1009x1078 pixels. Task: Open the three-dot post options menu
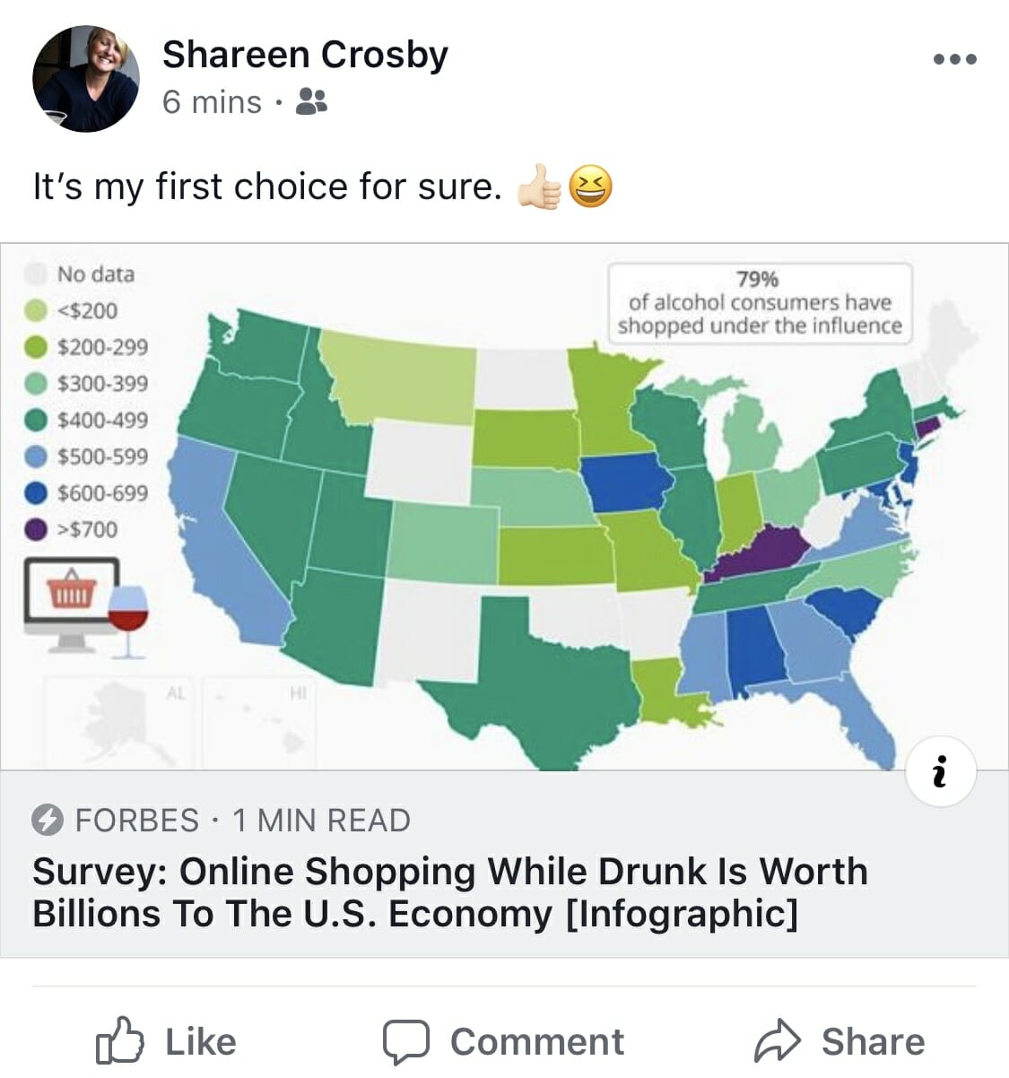[x=954, y=60]
